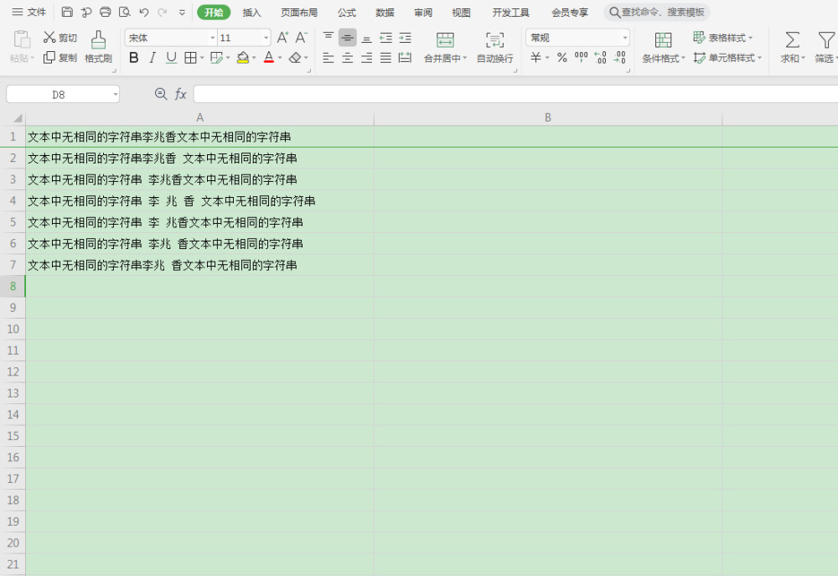Switch to 插入 Insert tab

pos(251,12)
